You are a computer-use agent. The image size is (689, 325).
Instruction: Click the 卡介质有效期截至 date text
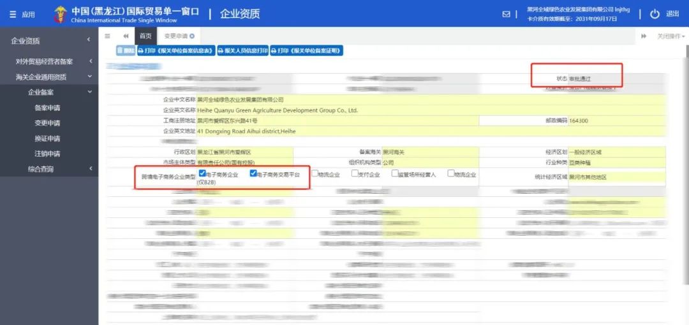point(572,19)
